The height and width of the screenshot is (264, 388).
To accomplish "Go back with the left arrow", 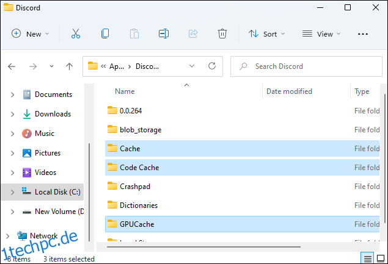I will click(12, 66).
